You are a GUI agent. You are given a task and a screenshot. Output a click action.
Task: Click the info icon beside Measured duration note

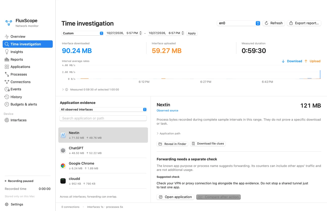coord(67,90)
